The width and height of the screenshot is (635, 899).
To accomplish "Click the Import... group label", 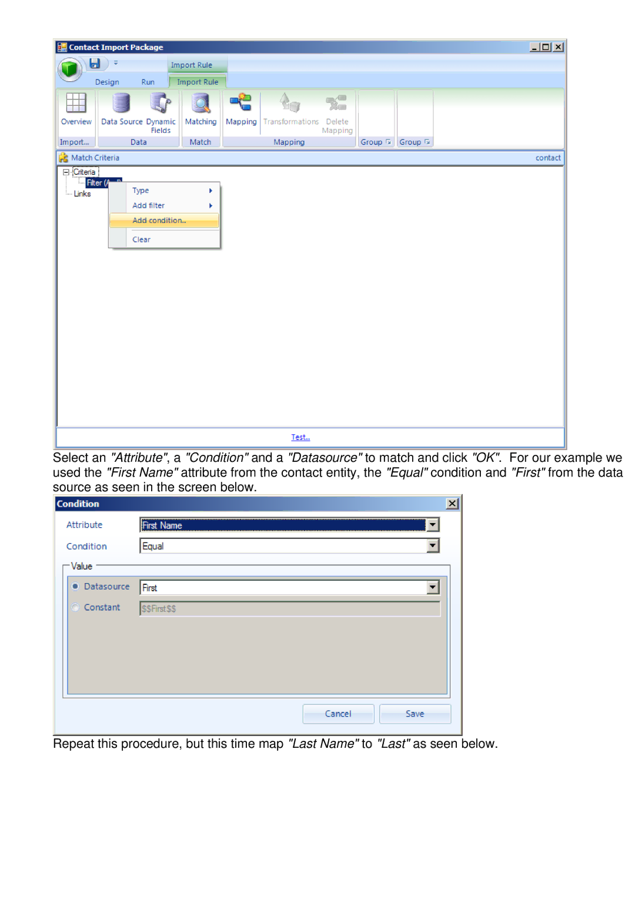I will point(75,142).
